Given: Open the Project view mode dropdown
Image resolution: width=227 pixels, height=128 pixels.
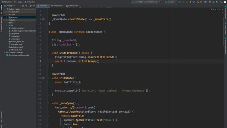Looking at the screenshot, I should point(10,6).
